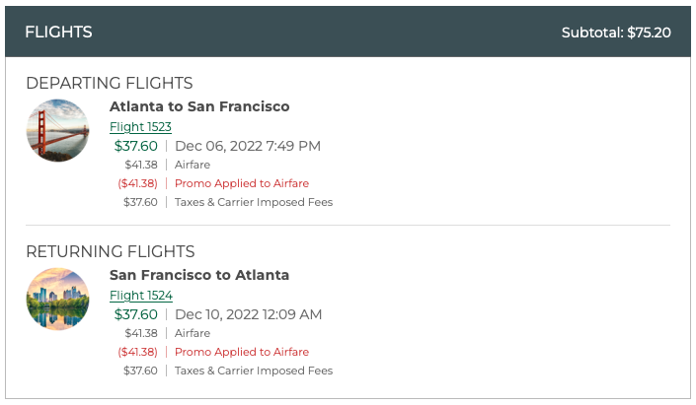Viewport: 696px width, 405px height.
Task: Click the returning flight's Taxes & Carrier Imposed Fees
Action: [254, 371]
